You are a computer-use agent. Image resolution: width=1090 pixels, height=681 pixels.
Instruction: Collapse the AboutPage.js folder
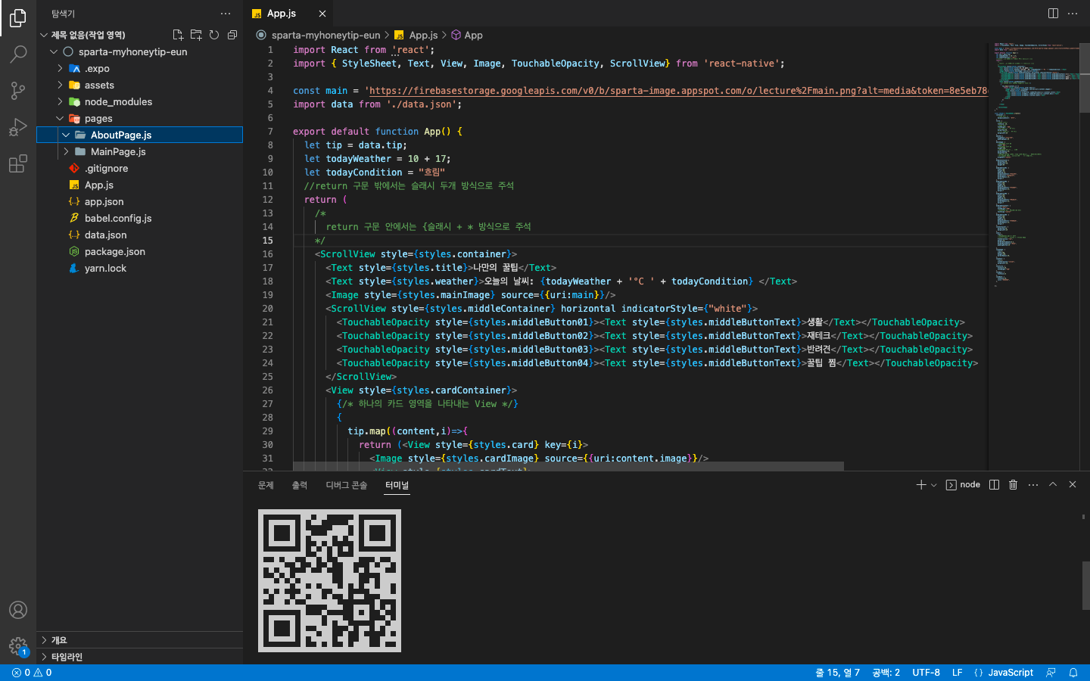tap(66, 135)
